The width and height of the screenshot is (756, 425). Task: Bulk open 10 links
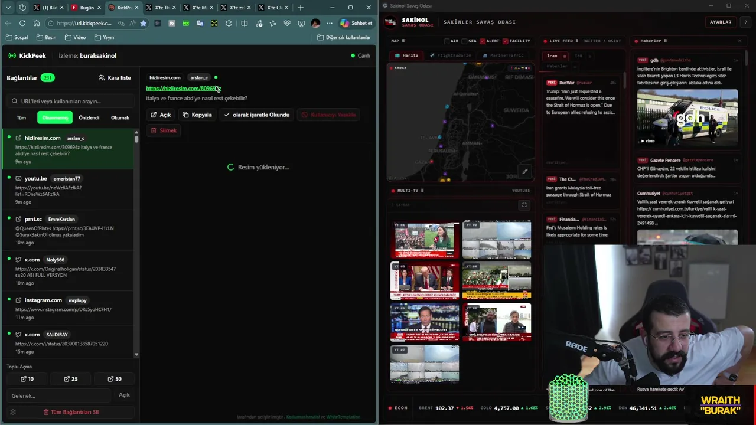[27, 379]
